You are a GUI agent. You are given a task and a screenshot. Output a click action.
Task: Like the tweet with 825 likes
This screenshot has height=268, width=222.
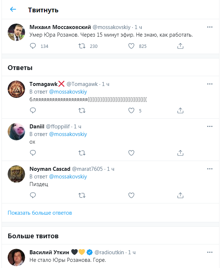(132, 46)
